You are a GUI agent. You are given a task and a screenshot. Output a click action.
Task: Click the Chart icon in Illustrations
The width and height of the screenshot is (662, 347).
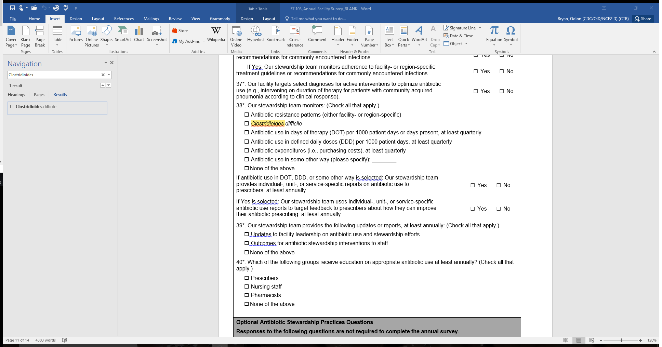click(x=139, y=34)
